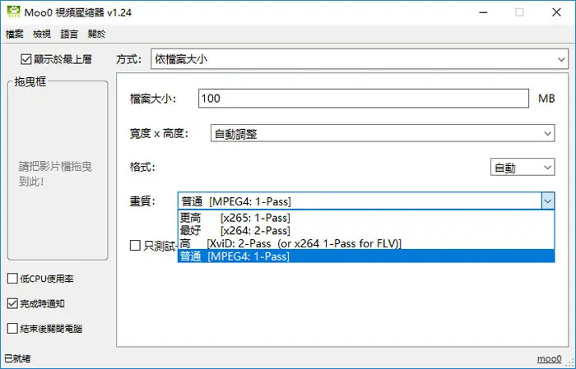
Task: Follow the moo0 link in status bar
Action: tap(549, 358)
